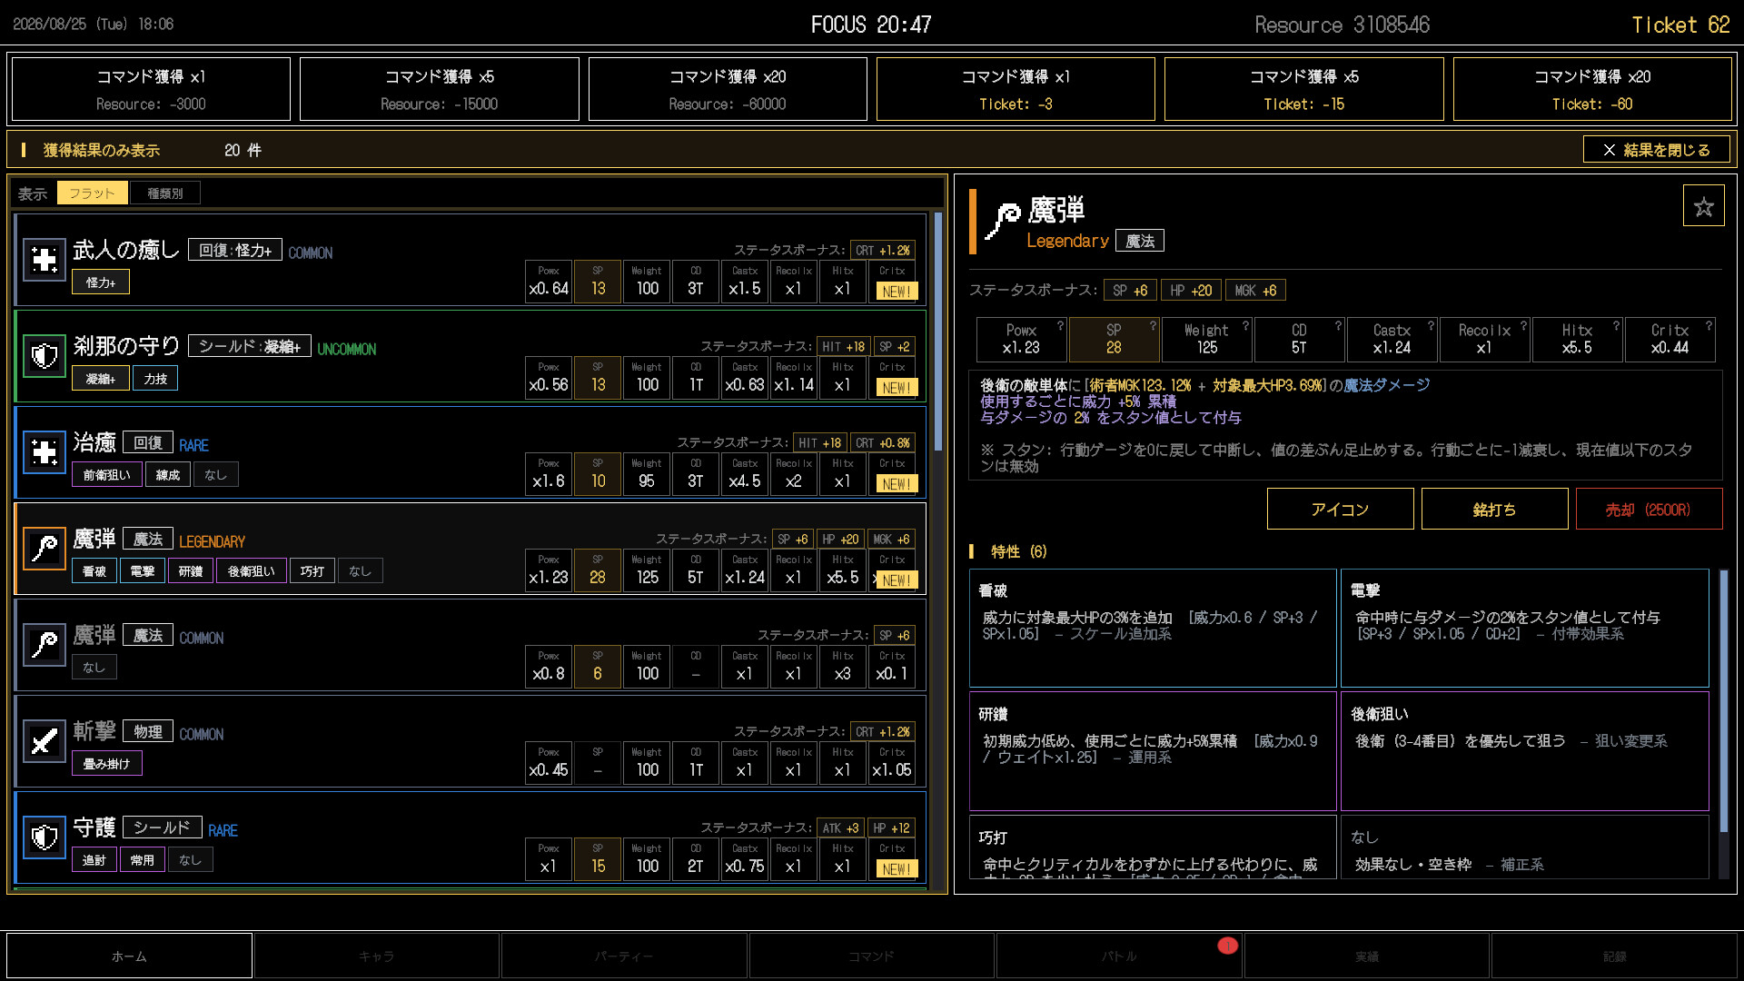Buy コマンド獲得 x5 for 15000 Resource
The width and height of the screenshot is (1744, 981).
coord(440,89)
